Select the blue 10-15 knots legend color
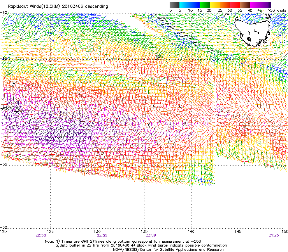This screenshot has width=288, height=252. coord(194,5)
